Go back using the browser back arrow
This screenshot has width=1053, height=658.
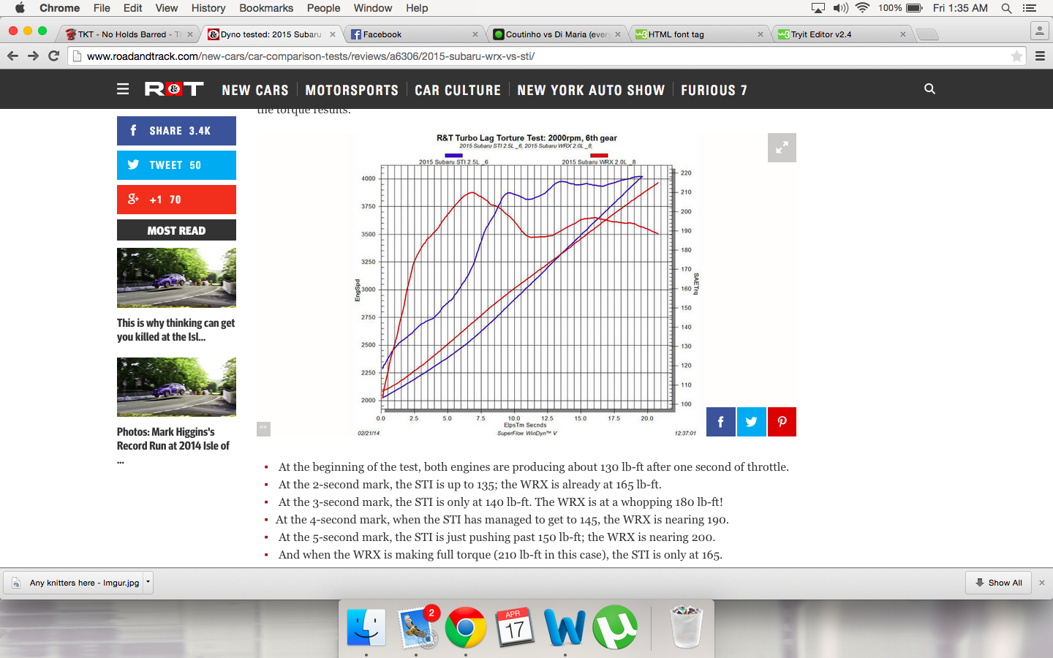pos(12,56)
